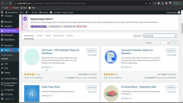Go to next results page arrow
The width and height of the screenshot is (183, 103).
(173, 43)
